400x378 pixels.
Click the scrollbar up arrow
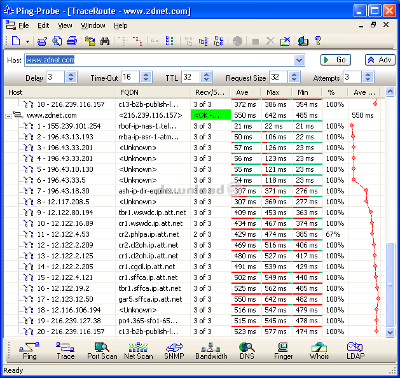point(390,92)
